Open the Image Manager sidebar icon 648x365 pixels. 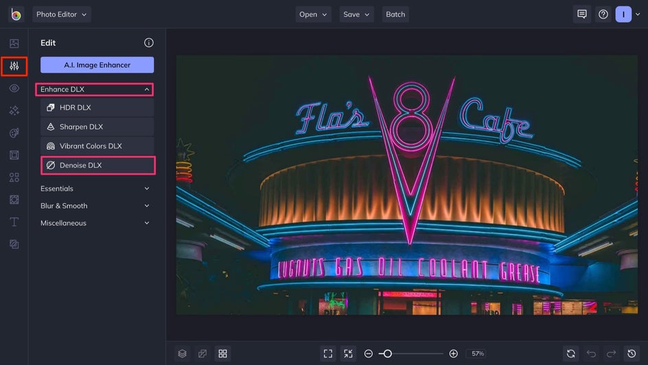(x=14, y=43)
